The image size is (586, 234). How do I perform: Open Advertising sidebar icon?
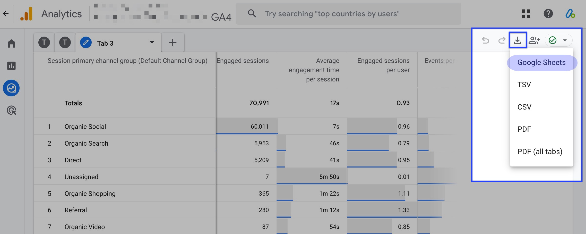pos(11,111)
